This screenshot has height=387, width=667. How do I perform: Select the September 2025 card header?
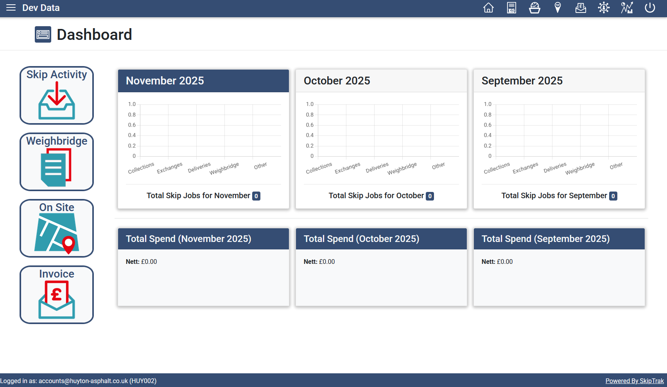click(x=559, y=81)
